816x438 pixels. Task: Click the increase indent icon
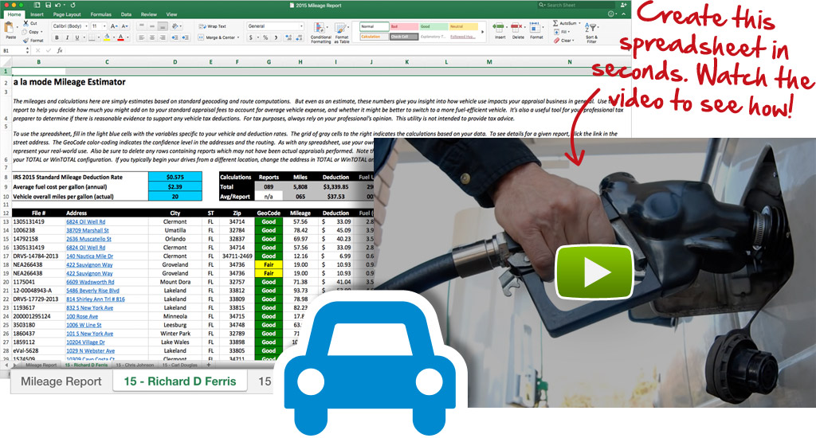(185, 37)
